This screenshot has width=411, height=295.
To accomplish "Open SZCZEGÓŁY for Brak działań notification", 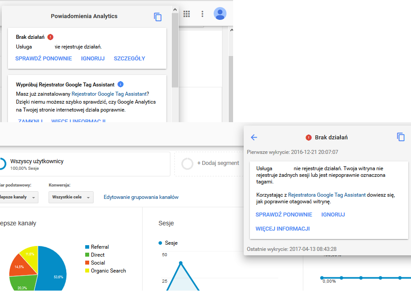I will point(129,59).
